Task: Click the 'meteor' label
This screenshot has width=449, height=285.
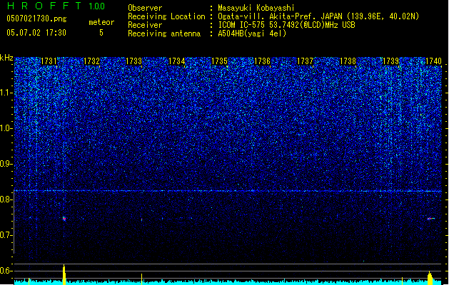Action: click(x=101, y=22)
